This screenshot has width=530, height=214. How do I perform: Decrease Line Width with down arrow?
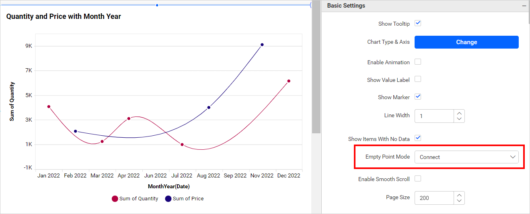point(459,119)
